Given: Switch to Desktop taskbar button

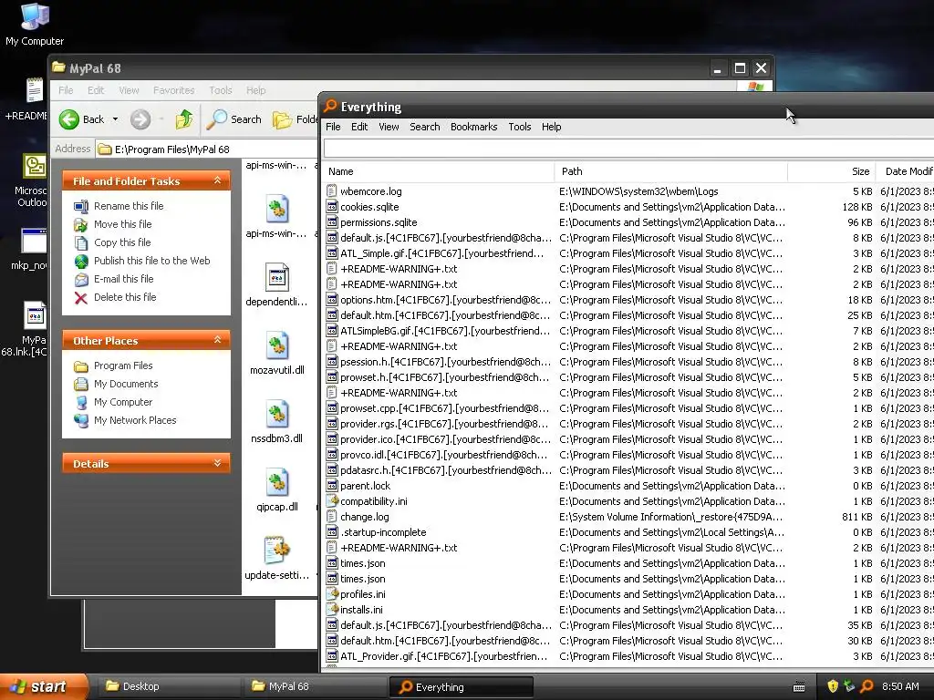Looking at the screenshot, I should pyautogui.click(x=167, y=686).
